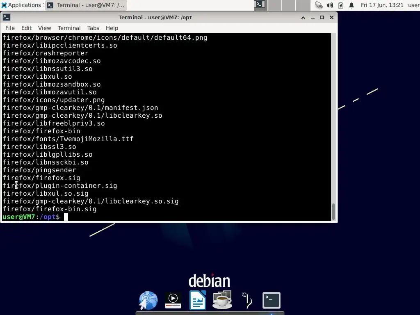This screenshot has height=315, width=420.
Task: Open the power manager battery icon
Action: point(341,5)
